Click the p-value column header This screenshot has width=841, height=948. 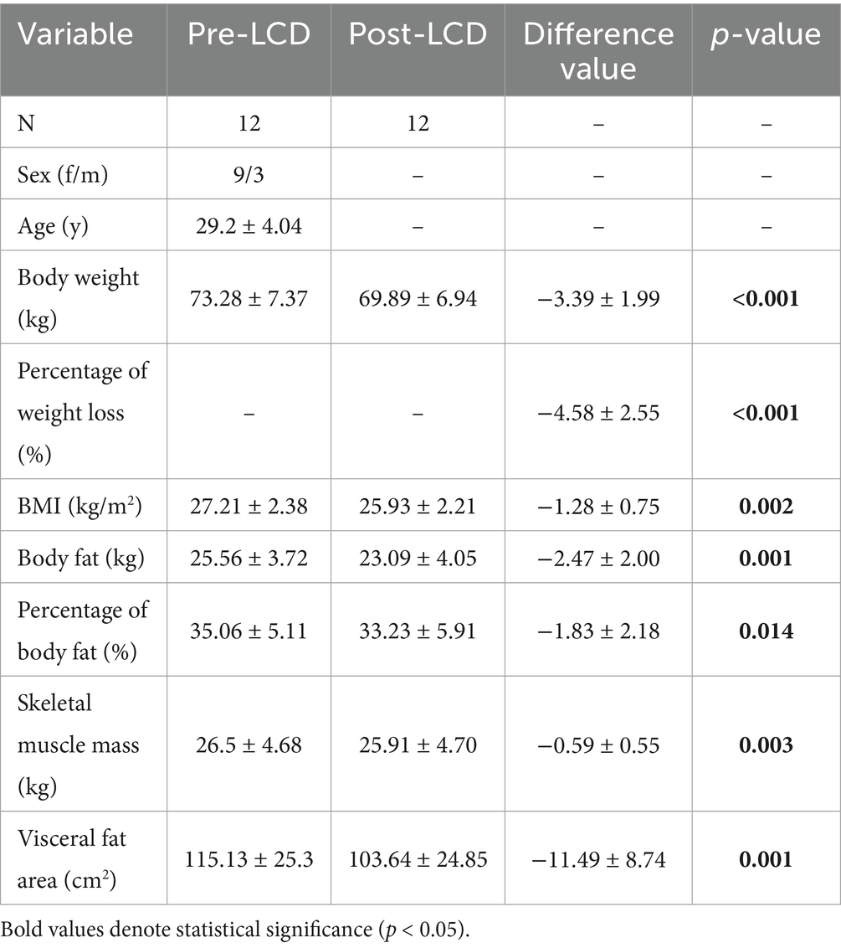[x=766, y=34]
